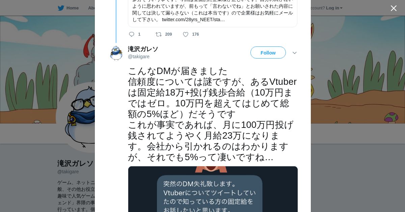View the 176 likes count
Screen dimensions: 405x212
[x=195, y=34]
